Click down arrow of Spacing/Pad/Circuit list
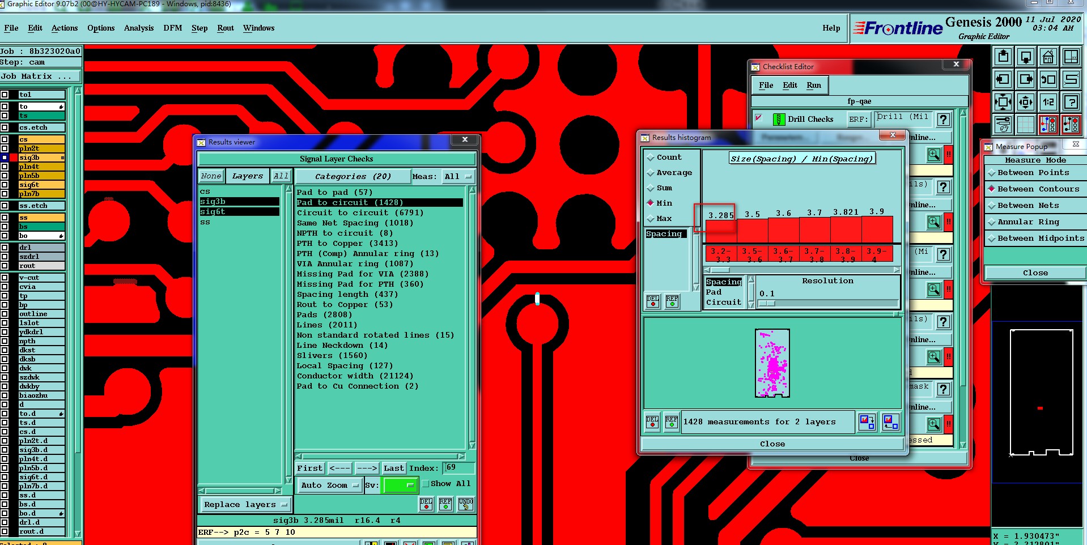Image resolution: width=1087 pixels, height=545 pixels. point(751,304)
